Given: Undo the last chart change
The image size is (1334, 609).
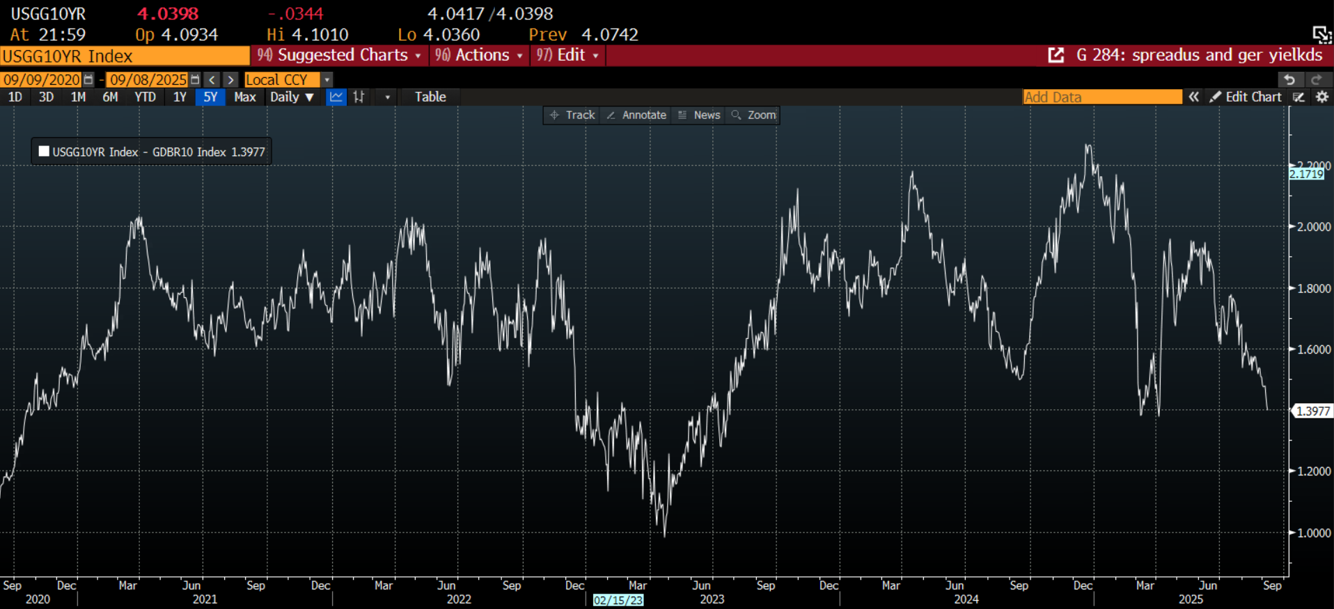Looking at the screenshot, I should click(1289, 80).
